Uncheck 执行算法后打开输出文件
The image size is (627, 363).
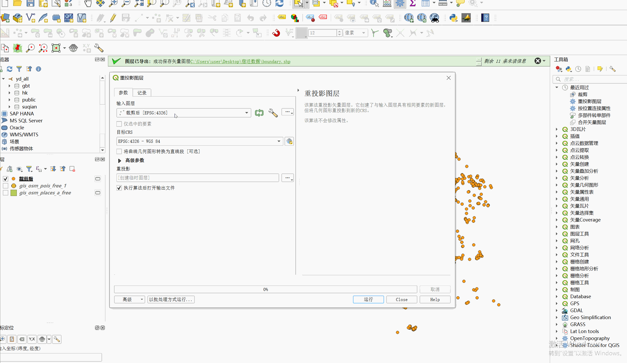(x=119, y=188)
